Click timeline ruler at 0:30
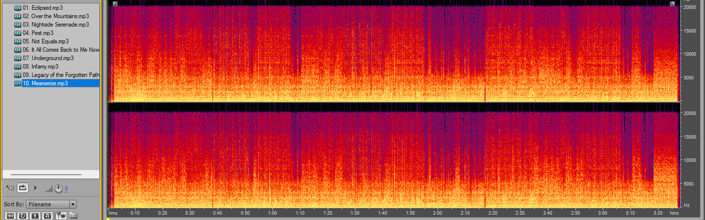Viewport: 705px width, 220px height. [190, 213]
